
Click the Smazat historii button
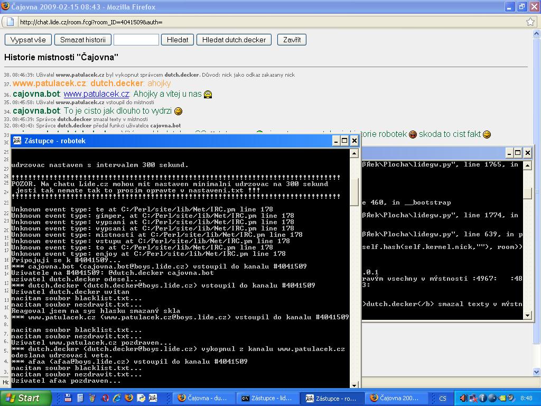point(82,40)
